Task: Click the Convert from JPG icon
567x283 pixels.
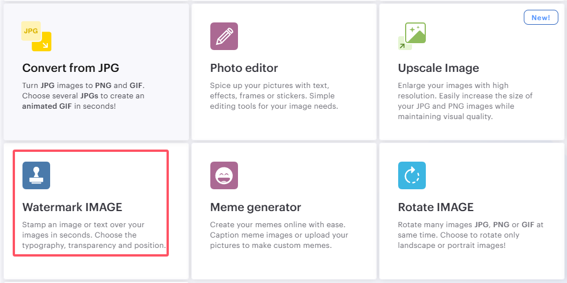Action: tap(37, 36)
